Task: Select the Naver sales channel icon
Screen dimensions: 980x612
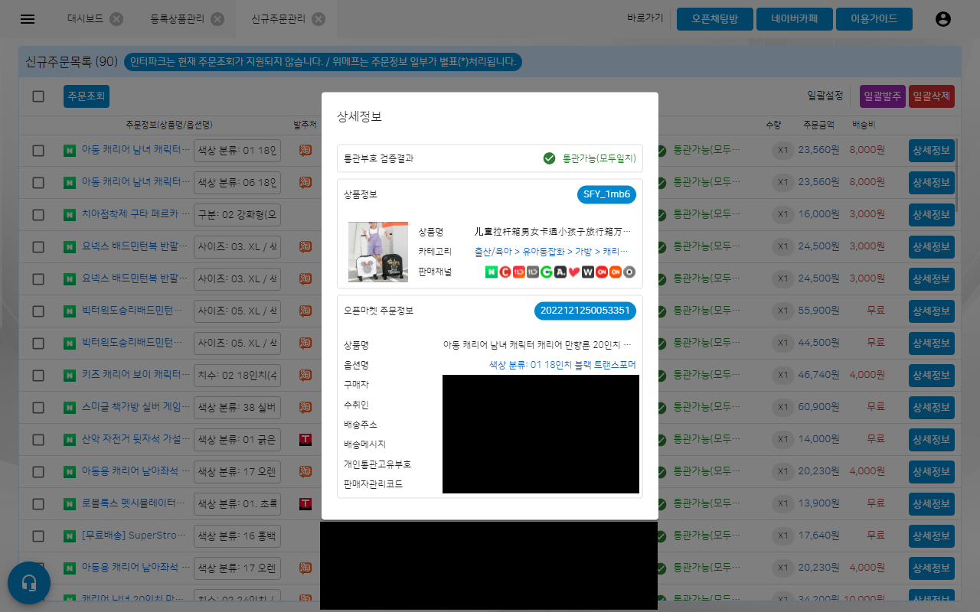Action: pos(492,272)
